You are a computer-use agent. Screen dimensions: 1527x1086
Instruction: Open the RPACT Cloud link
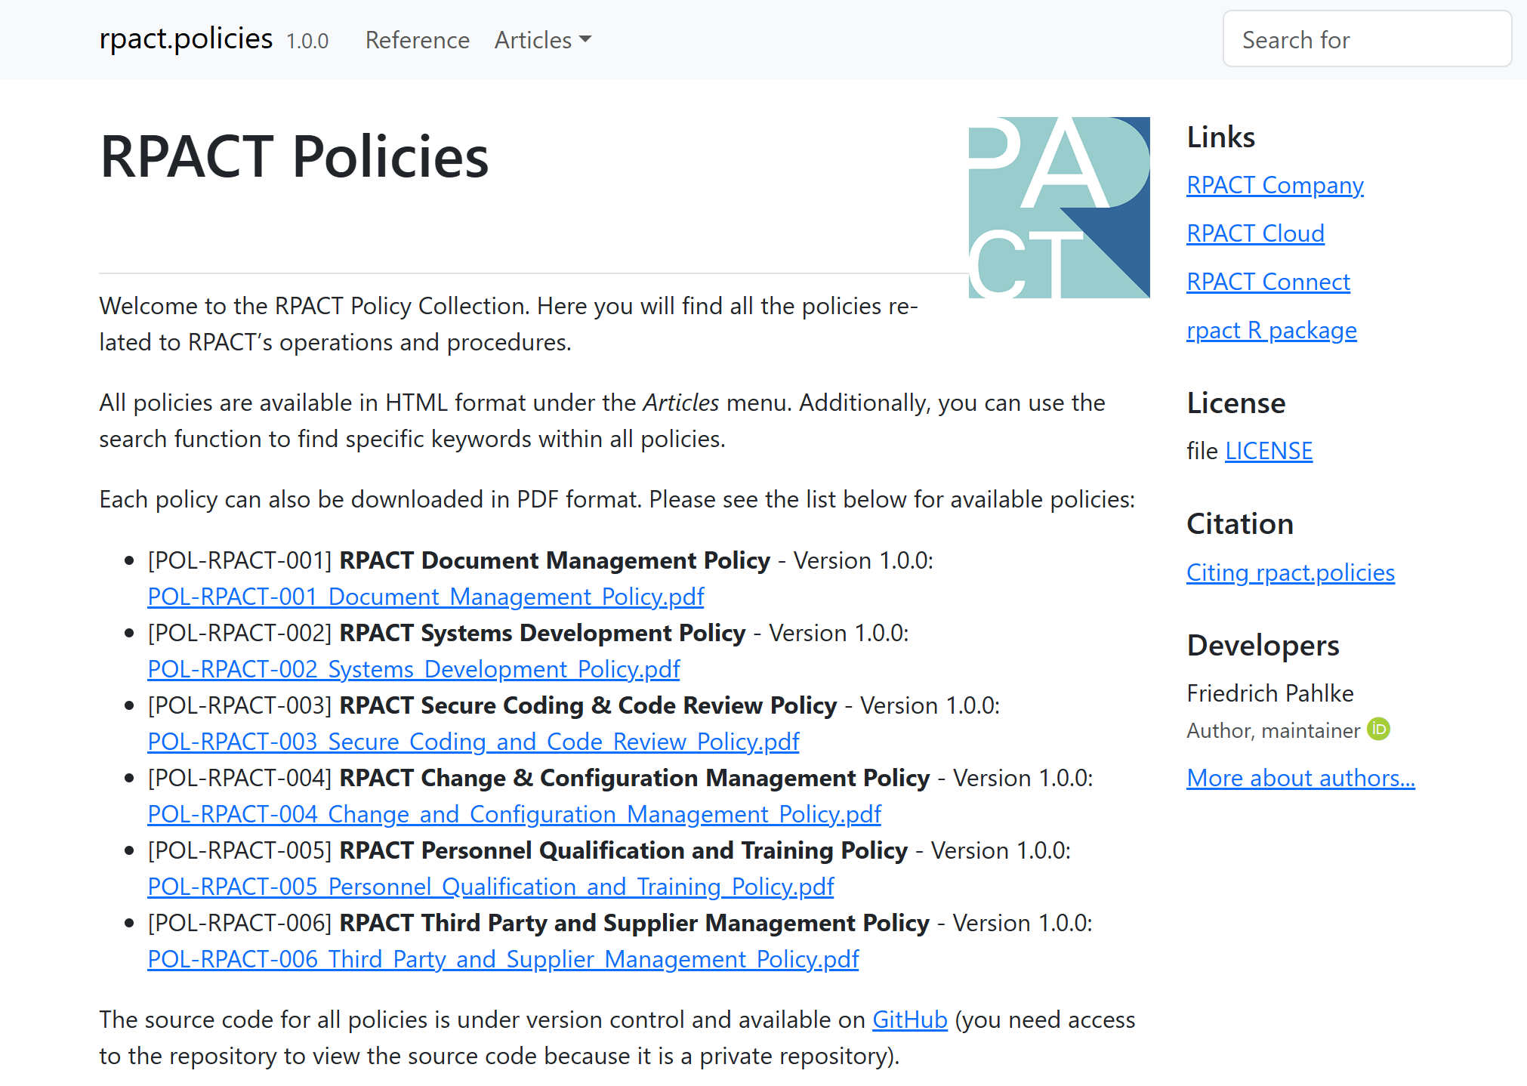[1254, 233]
